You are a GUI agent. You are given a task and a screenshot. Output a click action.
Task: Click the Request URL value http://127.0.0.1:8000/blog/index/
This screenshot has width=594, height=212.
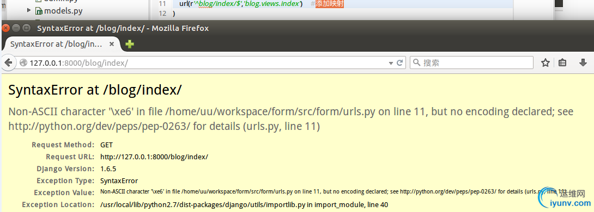tap(154, 157)
